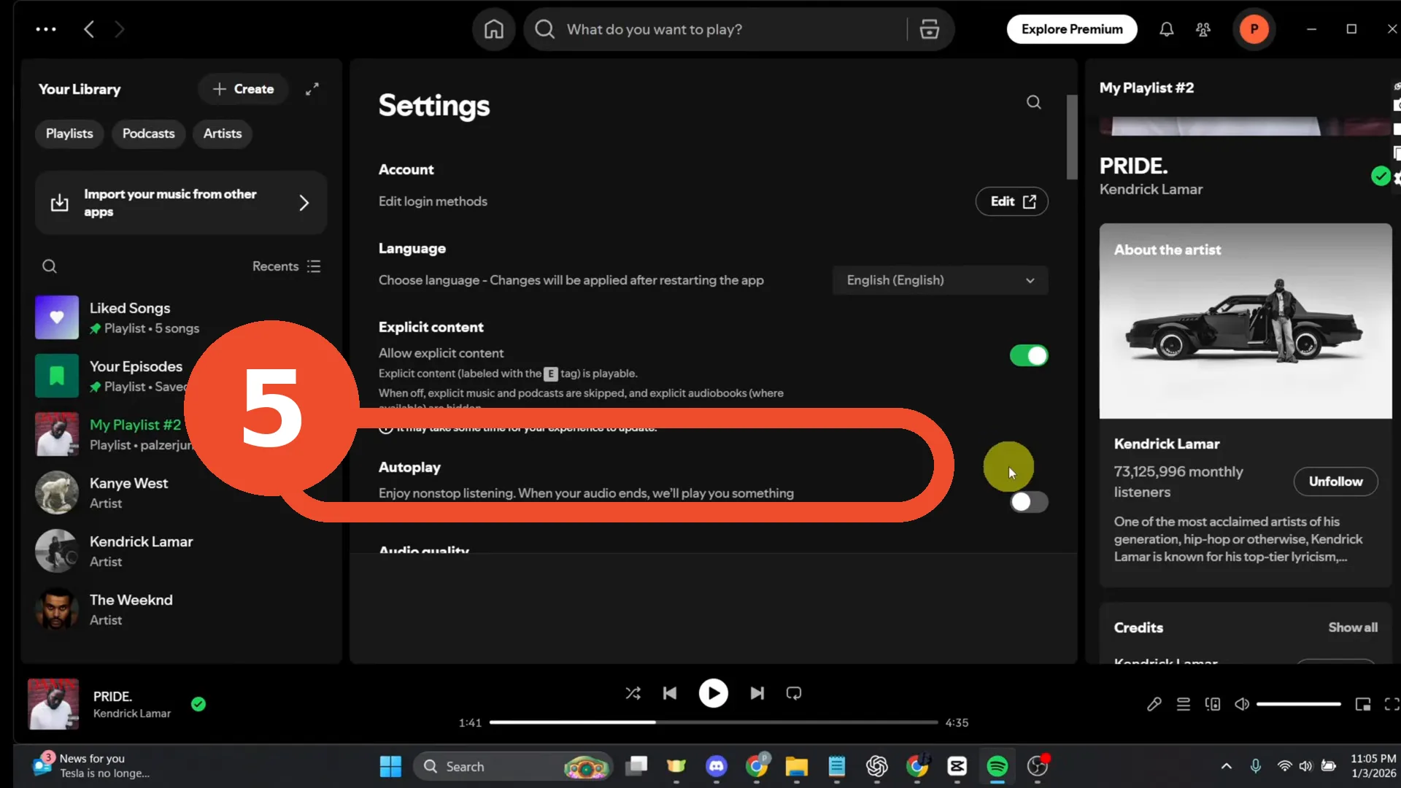This screenshot has height=788, width=1401.
Task: Click the Explore Premium button
Action: point(1071,29)
